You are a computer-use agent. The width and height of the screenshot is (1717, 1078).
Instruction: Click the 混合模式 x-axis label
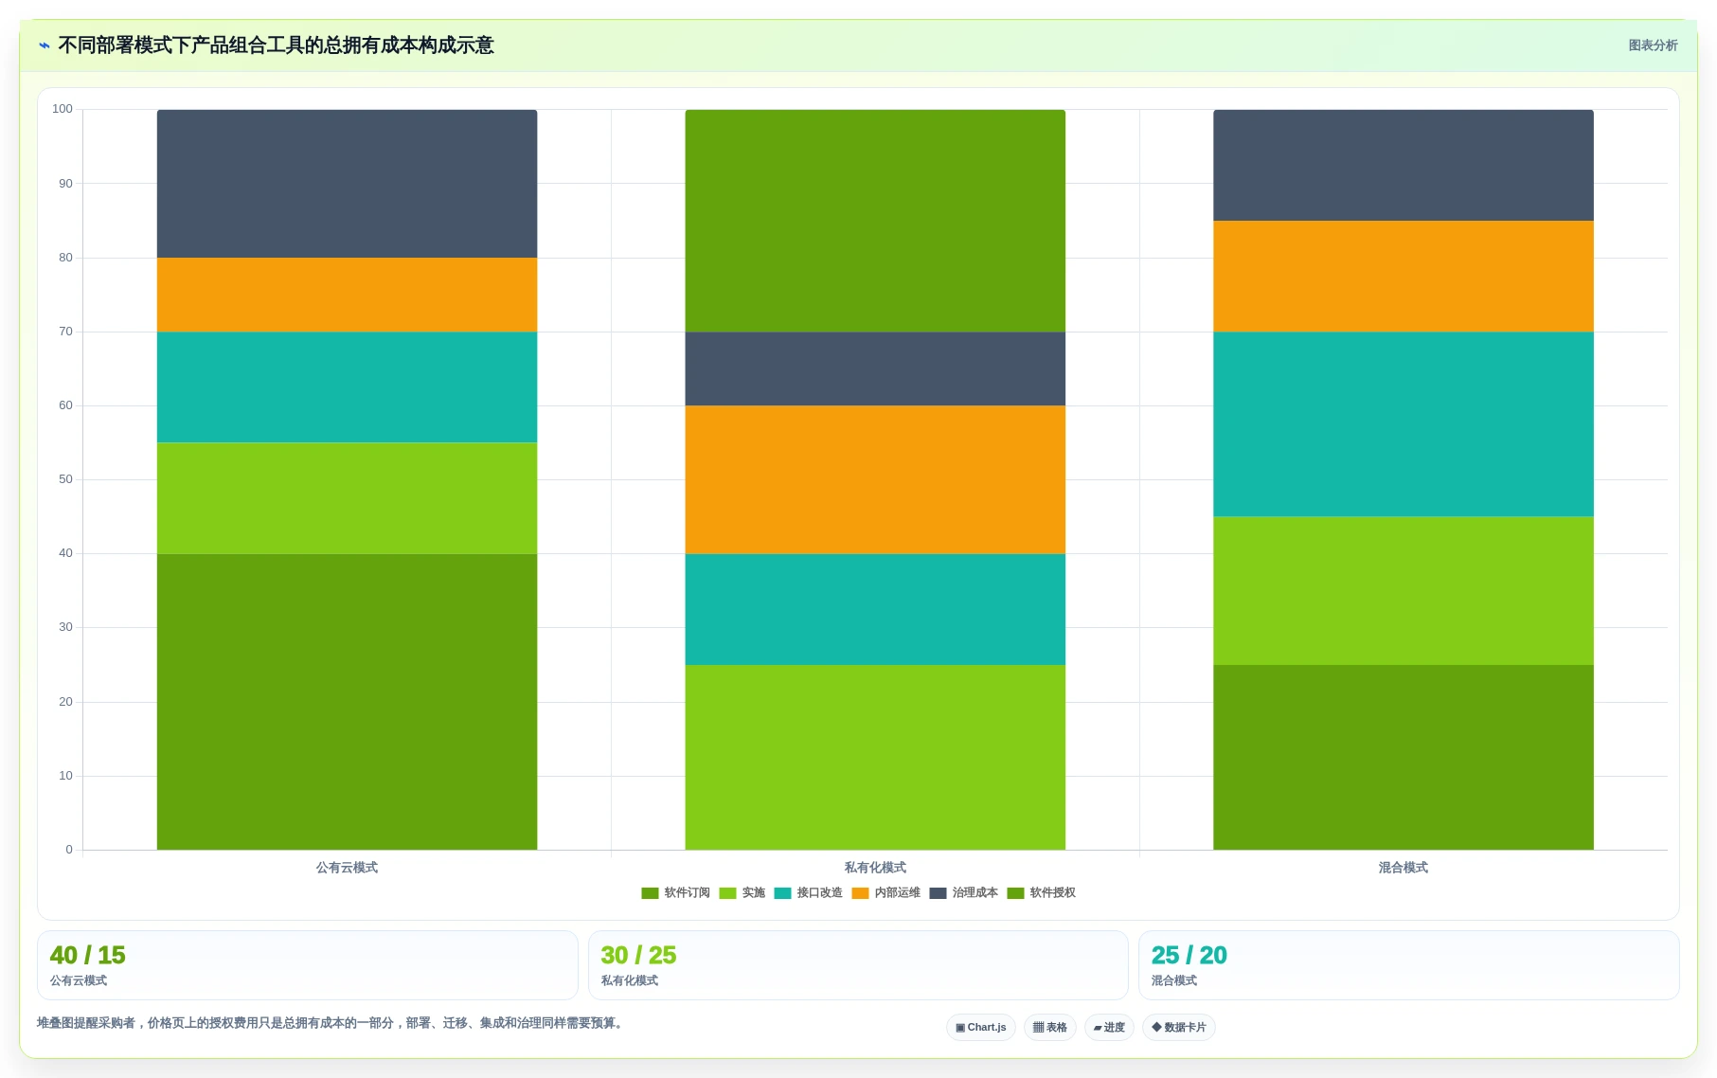click(1404, 868)
